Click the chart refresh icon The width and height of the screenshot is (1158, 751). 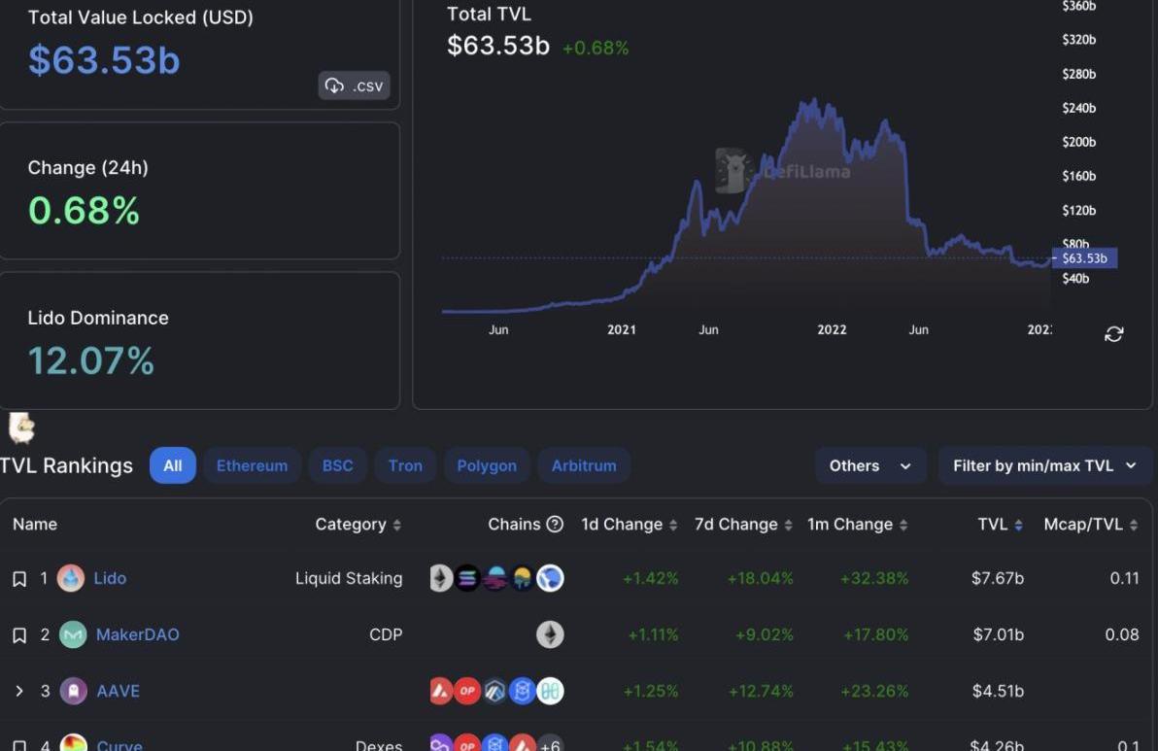(1114, 334)
